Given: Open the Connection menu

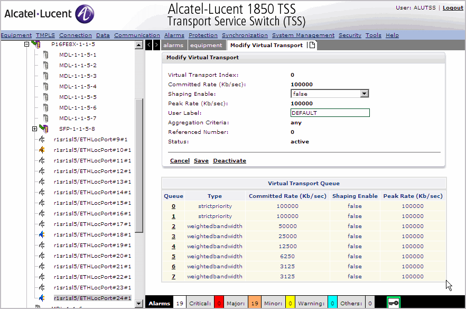Looking at the screenshot, I should coord(76,35).
